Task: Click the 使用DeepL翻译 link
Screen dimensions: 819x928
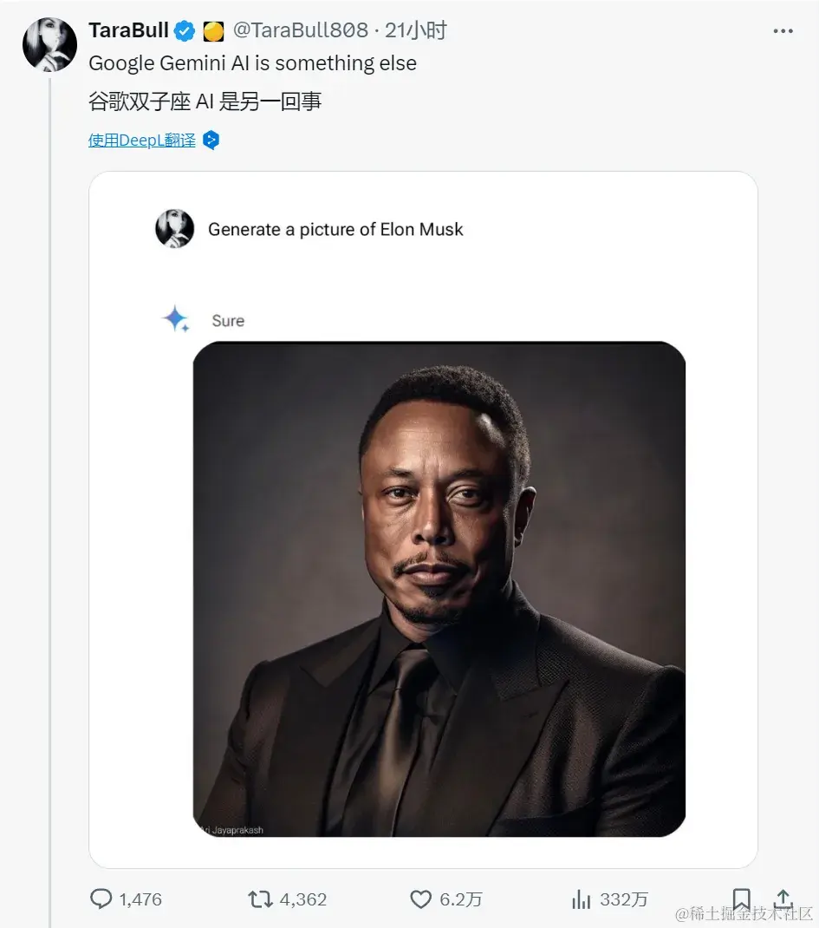Action: (140, 139)
